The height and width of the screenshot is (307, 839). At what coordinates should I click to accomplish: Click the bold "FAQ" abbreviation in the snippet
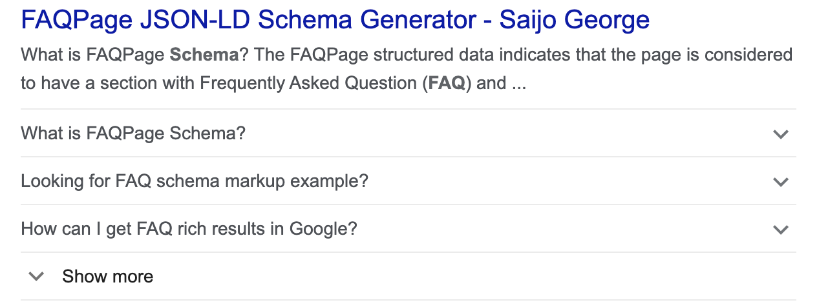coord(447,84)
